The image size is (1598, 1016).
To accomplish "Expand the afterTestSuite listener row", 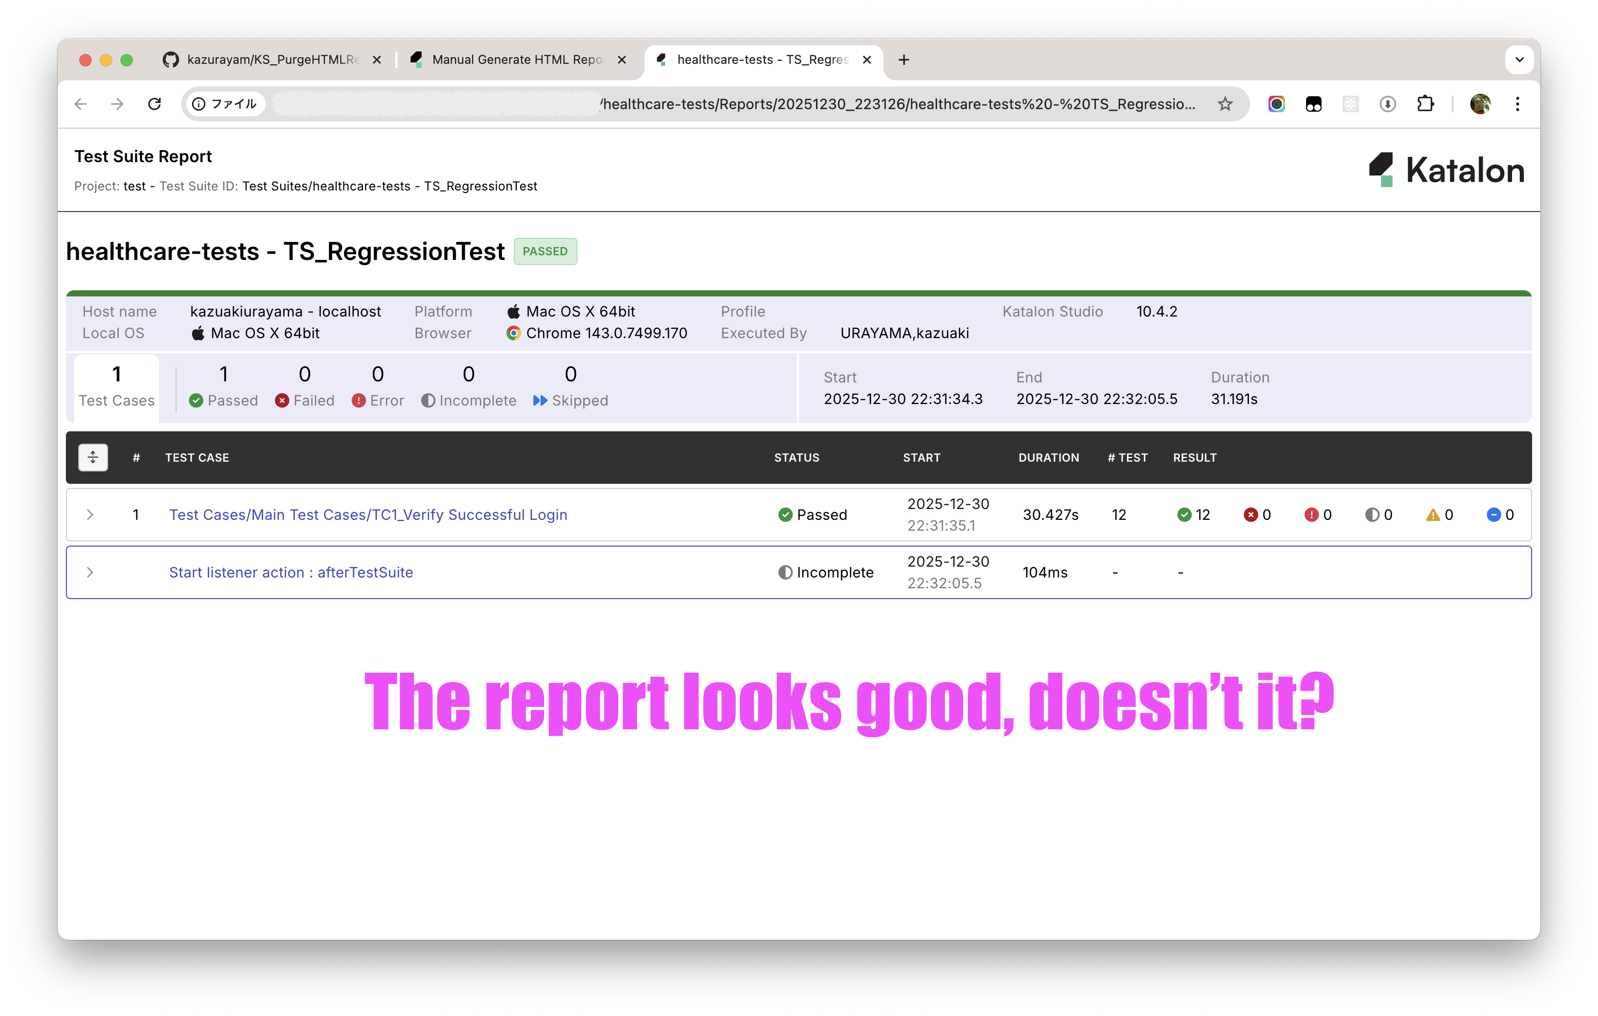I will click(90, 572).
